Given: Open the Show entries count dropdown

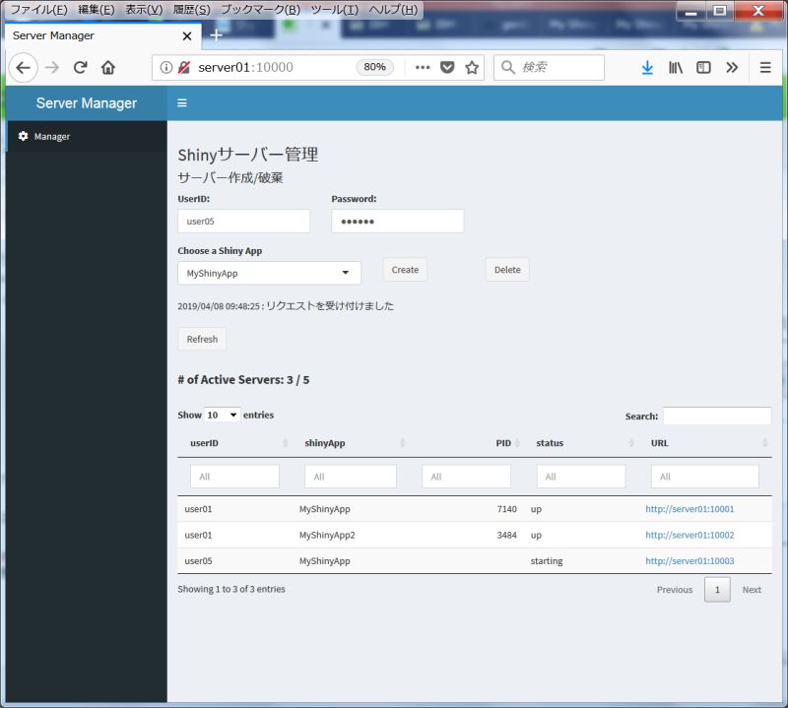Looking at the screenshot, I should pos(223,416).
